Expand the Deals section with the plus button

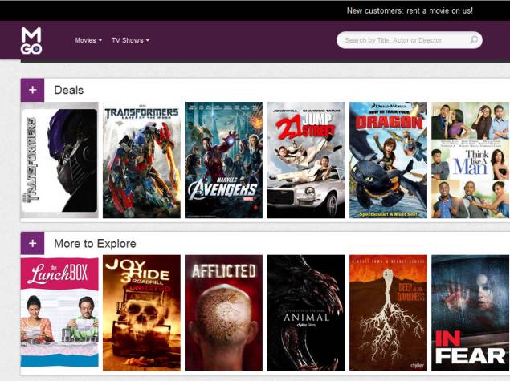click(32, 90)
